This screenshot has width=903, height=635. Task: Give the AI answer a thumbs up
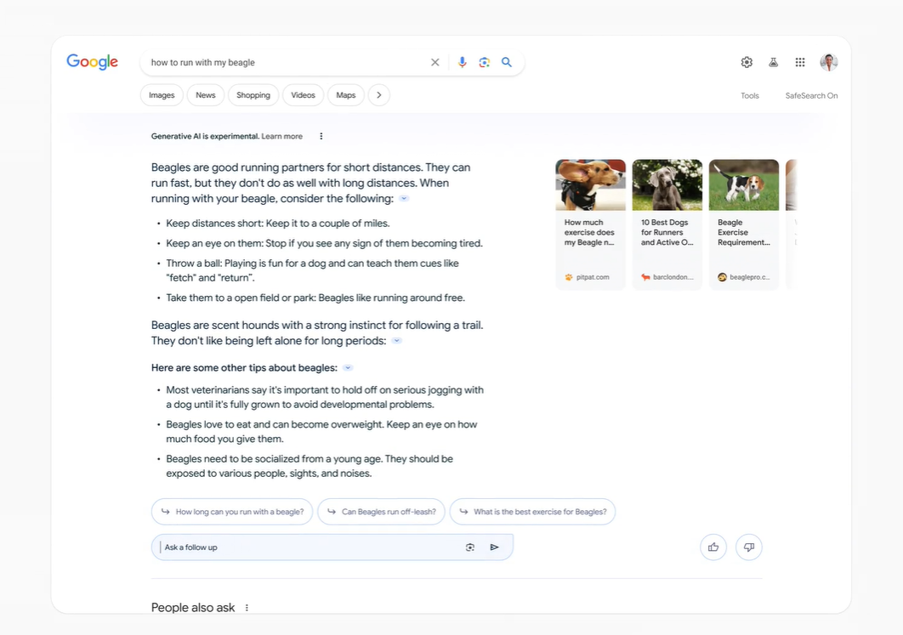[713, 547]
